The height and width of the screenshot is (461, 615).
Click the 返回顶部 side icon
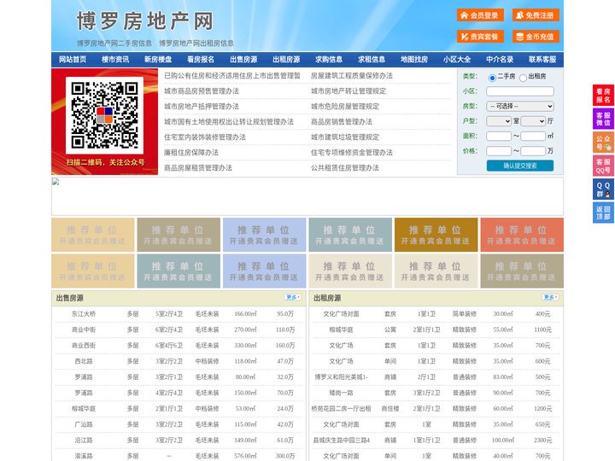(x=603, y=213)
